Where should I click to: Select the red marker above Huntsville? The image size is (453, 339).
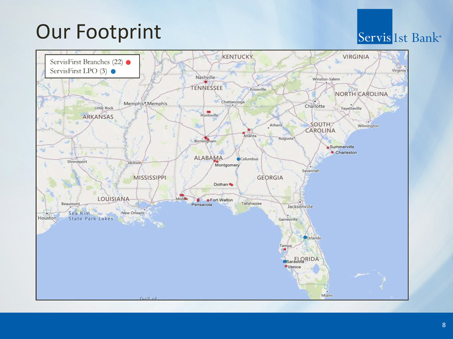click(208, 112)
